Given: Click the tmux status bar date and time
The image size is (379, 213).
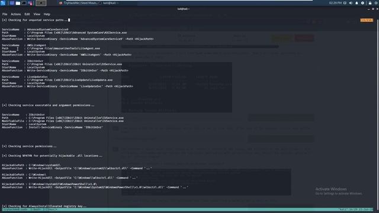Looking at the screenshot, I should tap(361, 209).
